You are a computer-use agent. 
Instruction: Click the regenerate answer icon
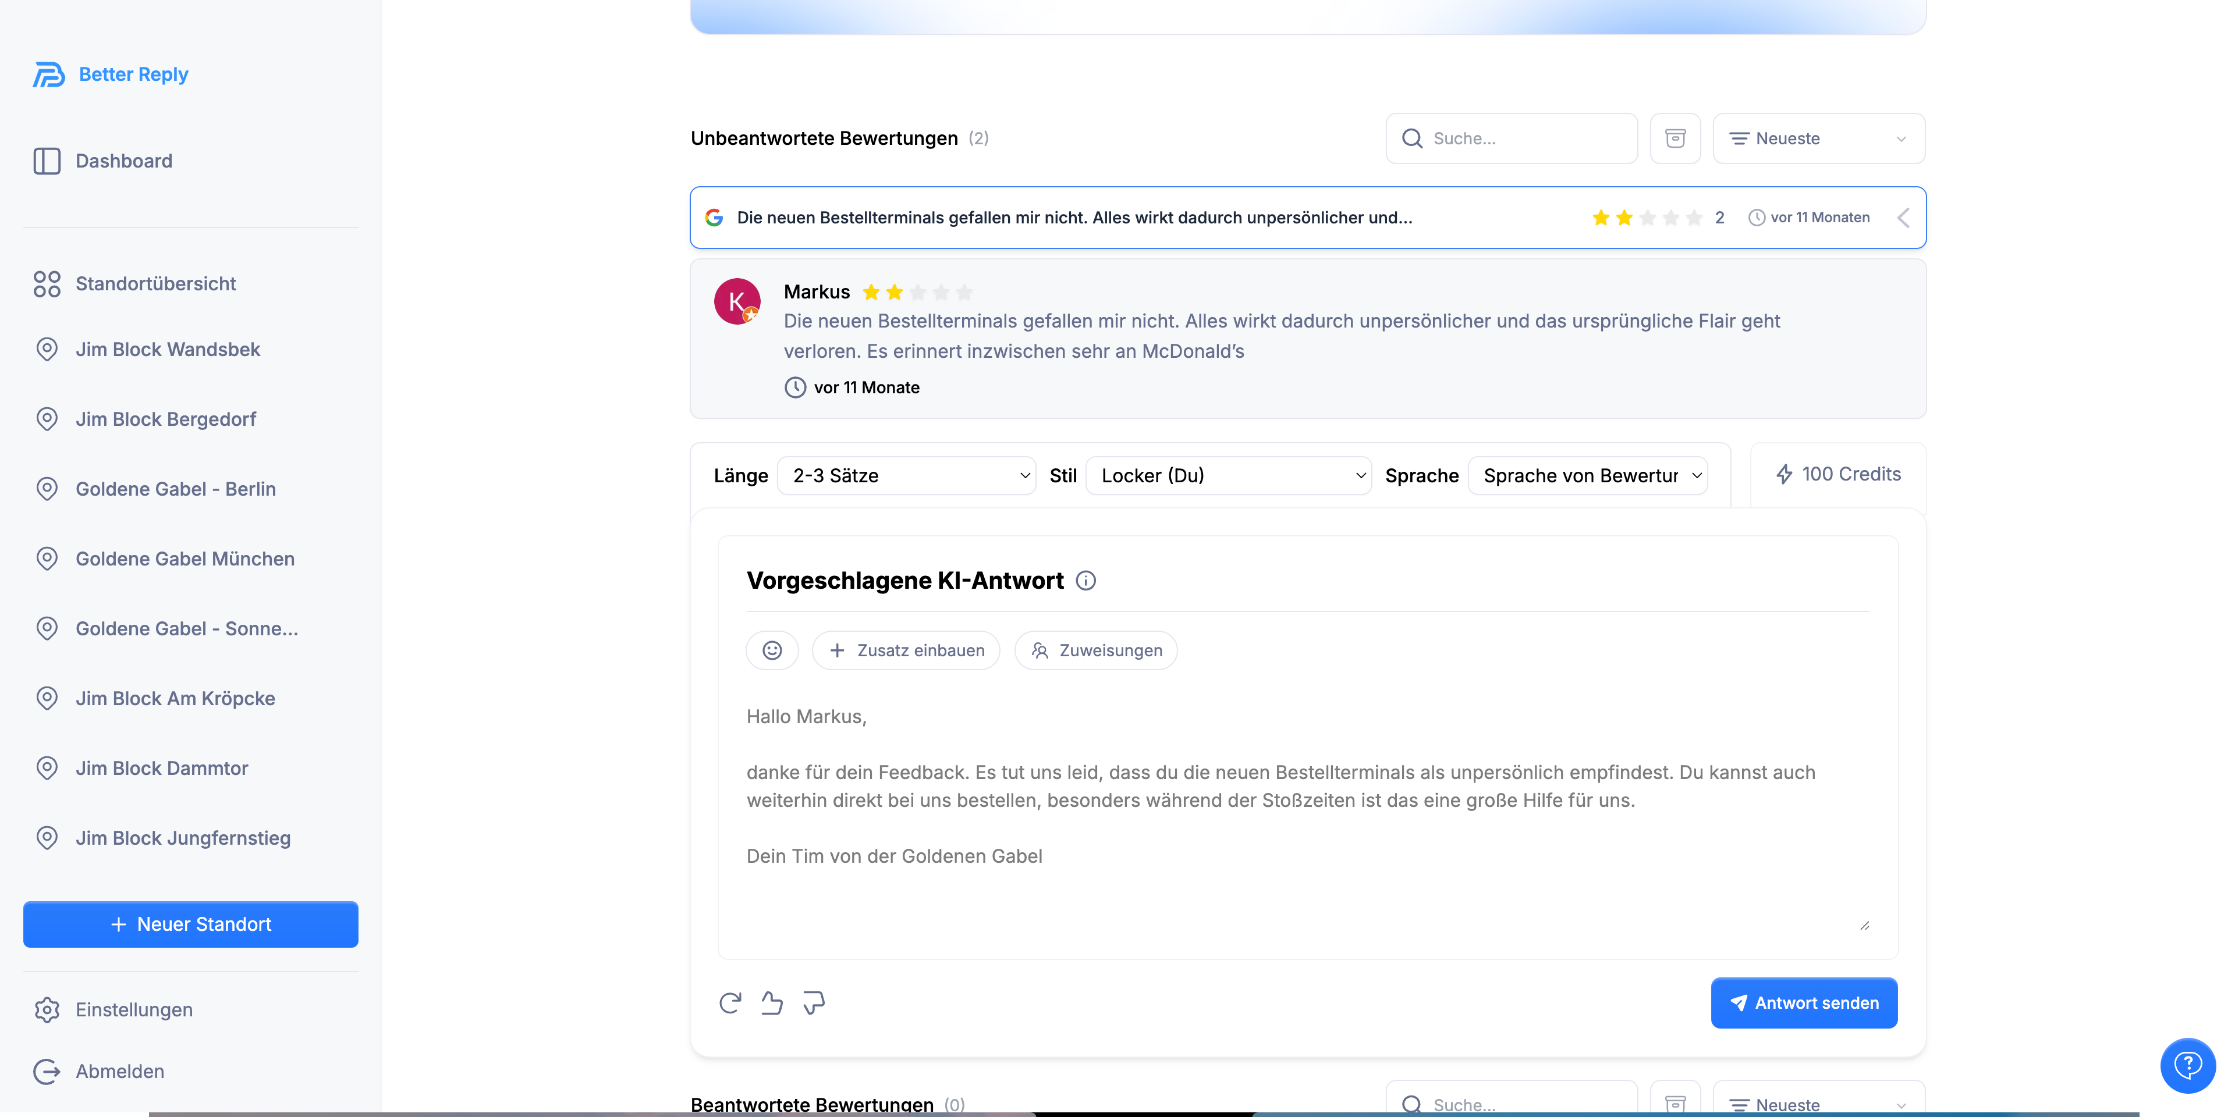pyautogui.click(x=730, y=1002)
